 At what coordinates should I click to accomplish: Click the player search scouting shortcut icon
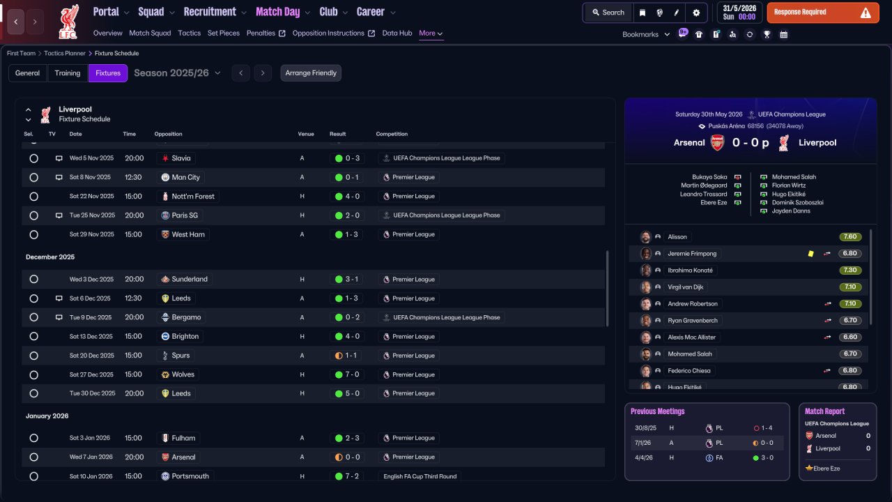[x=732, y=34]
